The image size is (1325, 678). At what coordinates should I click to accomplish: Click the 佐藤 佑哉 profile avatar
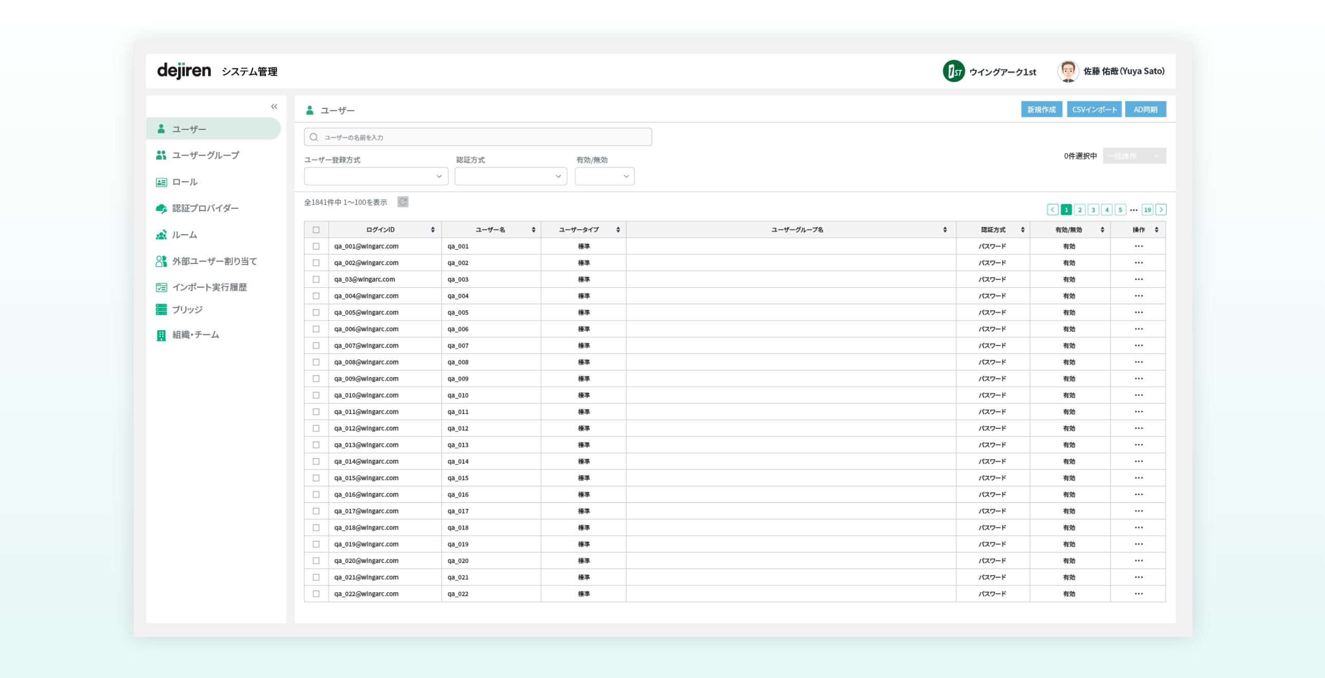point(1068,71)
